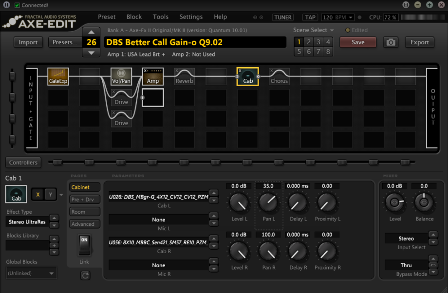This screenshot has width=448, height=293.
Task: Open the Scene Select dropdown
Action: pyautogui.click(x=313, y=30)
